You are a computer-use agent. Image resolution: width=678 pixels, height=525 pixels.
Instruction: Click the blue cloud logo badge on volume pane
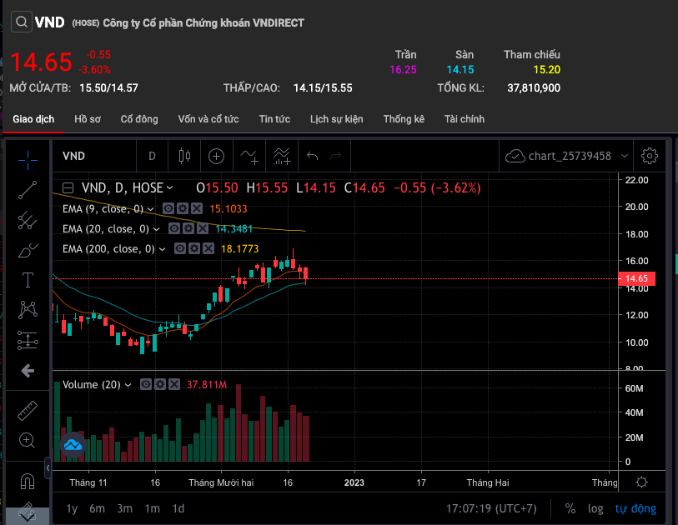(x=73, y=444)
